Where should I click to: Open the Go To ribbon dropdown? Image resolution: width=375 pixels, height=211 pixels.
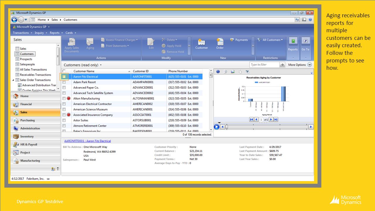click(x=306, y=48)
